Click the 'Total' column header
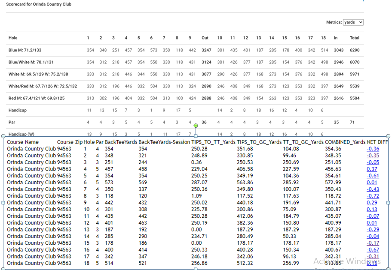 (355, 38)
